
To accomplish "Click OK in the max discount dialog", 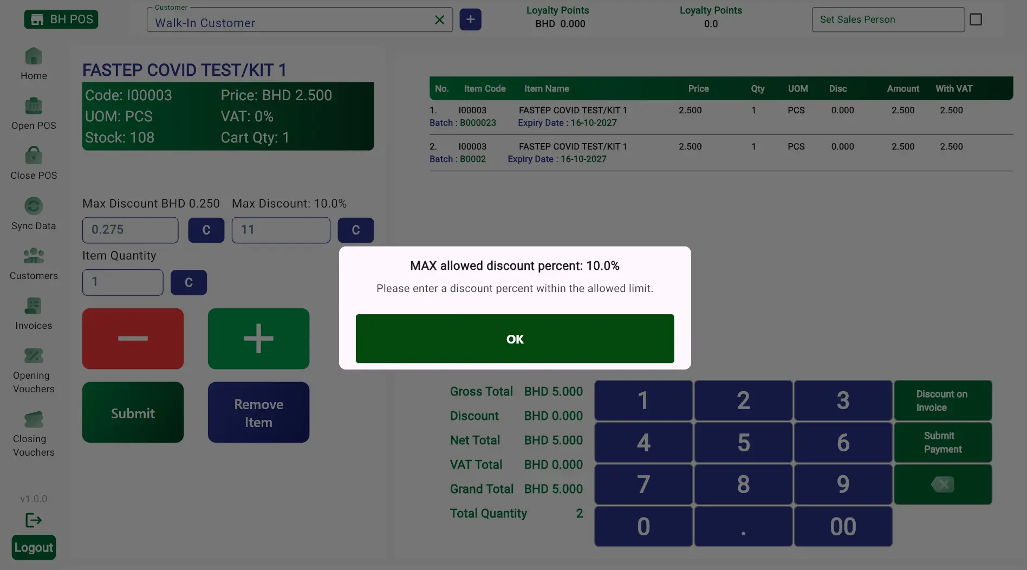I will click(x=515, y=339).
